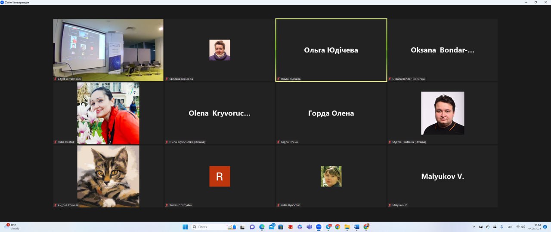
Task: Expand the hidden system tray icons chevron
Action: [474, 227]
